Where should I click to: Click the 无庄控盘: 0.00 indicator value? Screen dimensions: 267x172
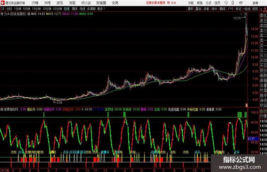pyautogui.click(x=177, y=110)
